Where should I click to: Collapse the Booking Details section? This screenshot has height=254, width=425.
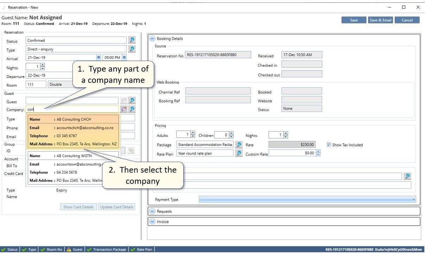coord(152,39)
